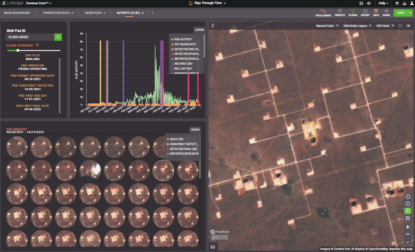This screenshot has height=252, width=415.
Task: Open the Intelligence panel icon
Action: 323,11
